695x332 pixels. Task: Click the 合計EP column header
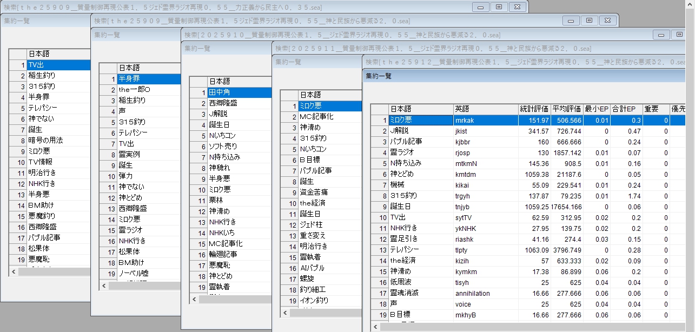(626, 109)
